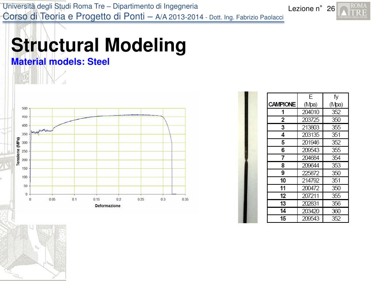Click fy value 360 in sample 14 row
Image resolution: width=374 pixels, height=281 pixels.
point(336,211)
